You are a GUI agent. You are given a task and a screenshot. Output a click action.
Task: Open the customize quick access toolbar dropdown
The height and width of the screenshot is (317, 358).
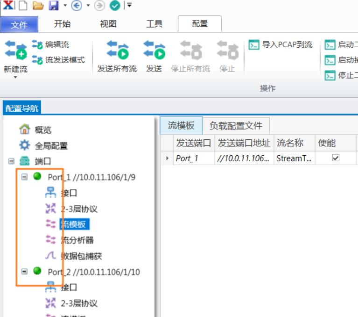point(129,5)
